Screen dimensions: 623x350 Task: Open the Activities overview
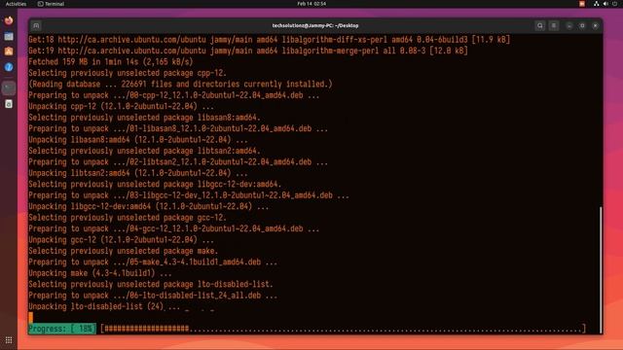[x=16, y=4]
